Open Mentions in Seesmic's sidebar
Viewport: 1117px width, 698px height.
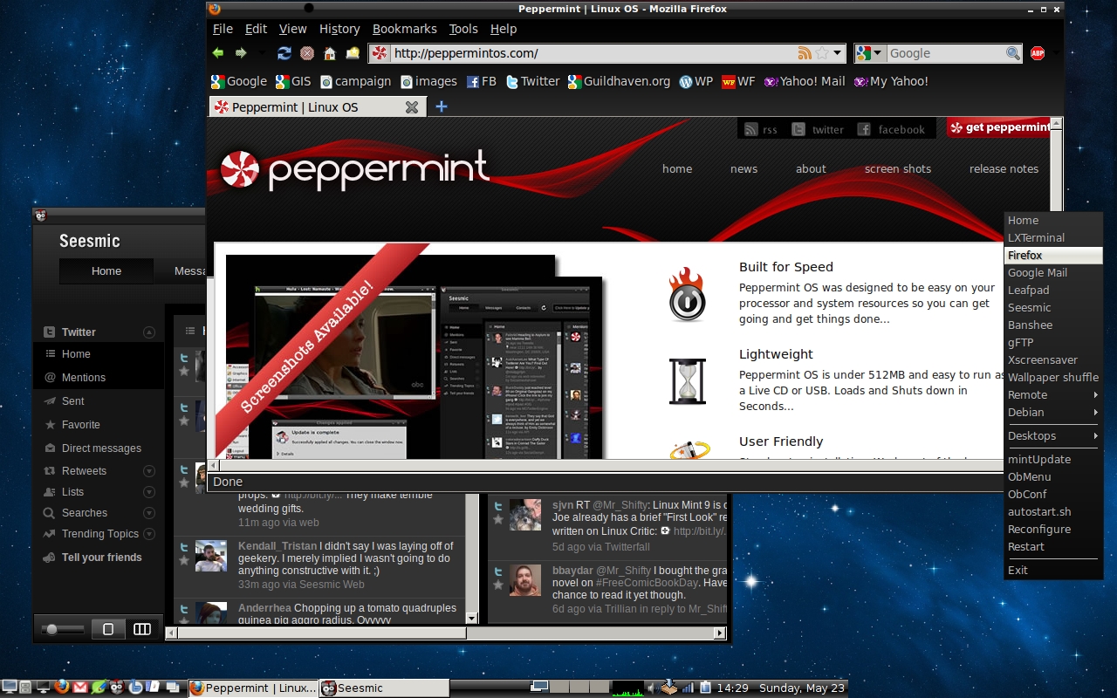coord(84,378)
